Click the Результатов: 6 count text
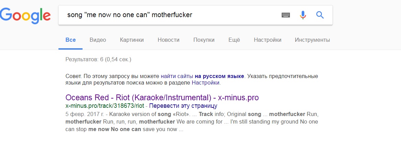The width and height of the screenshot is (401, 141). tap(98, 60)
